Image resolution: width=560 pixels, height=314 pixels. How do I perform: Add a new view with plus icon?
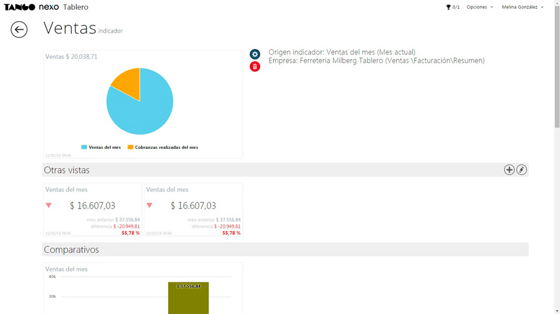(x=509, y=170)
